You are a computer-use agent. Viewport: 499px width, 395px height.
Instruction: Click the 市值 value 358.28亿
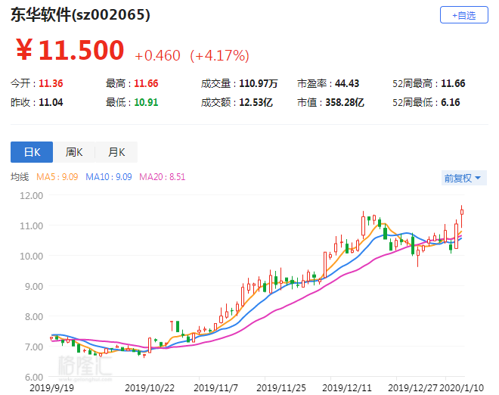click(x=345, y=102)
